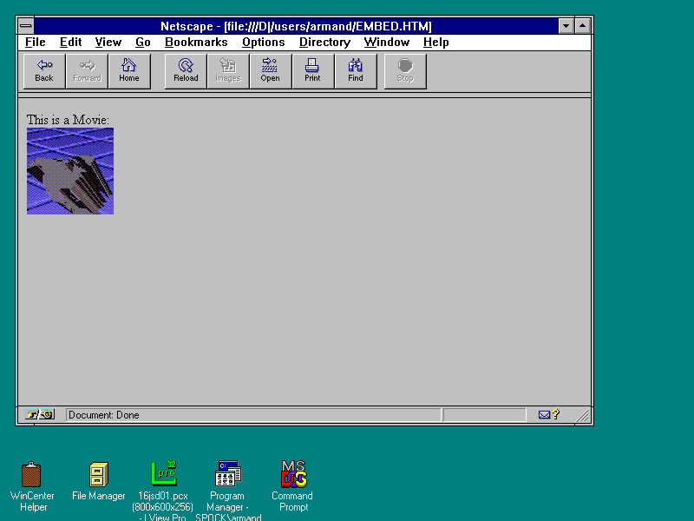Select the MS-DOS Command Prompt icon

(x=293, y=475)
